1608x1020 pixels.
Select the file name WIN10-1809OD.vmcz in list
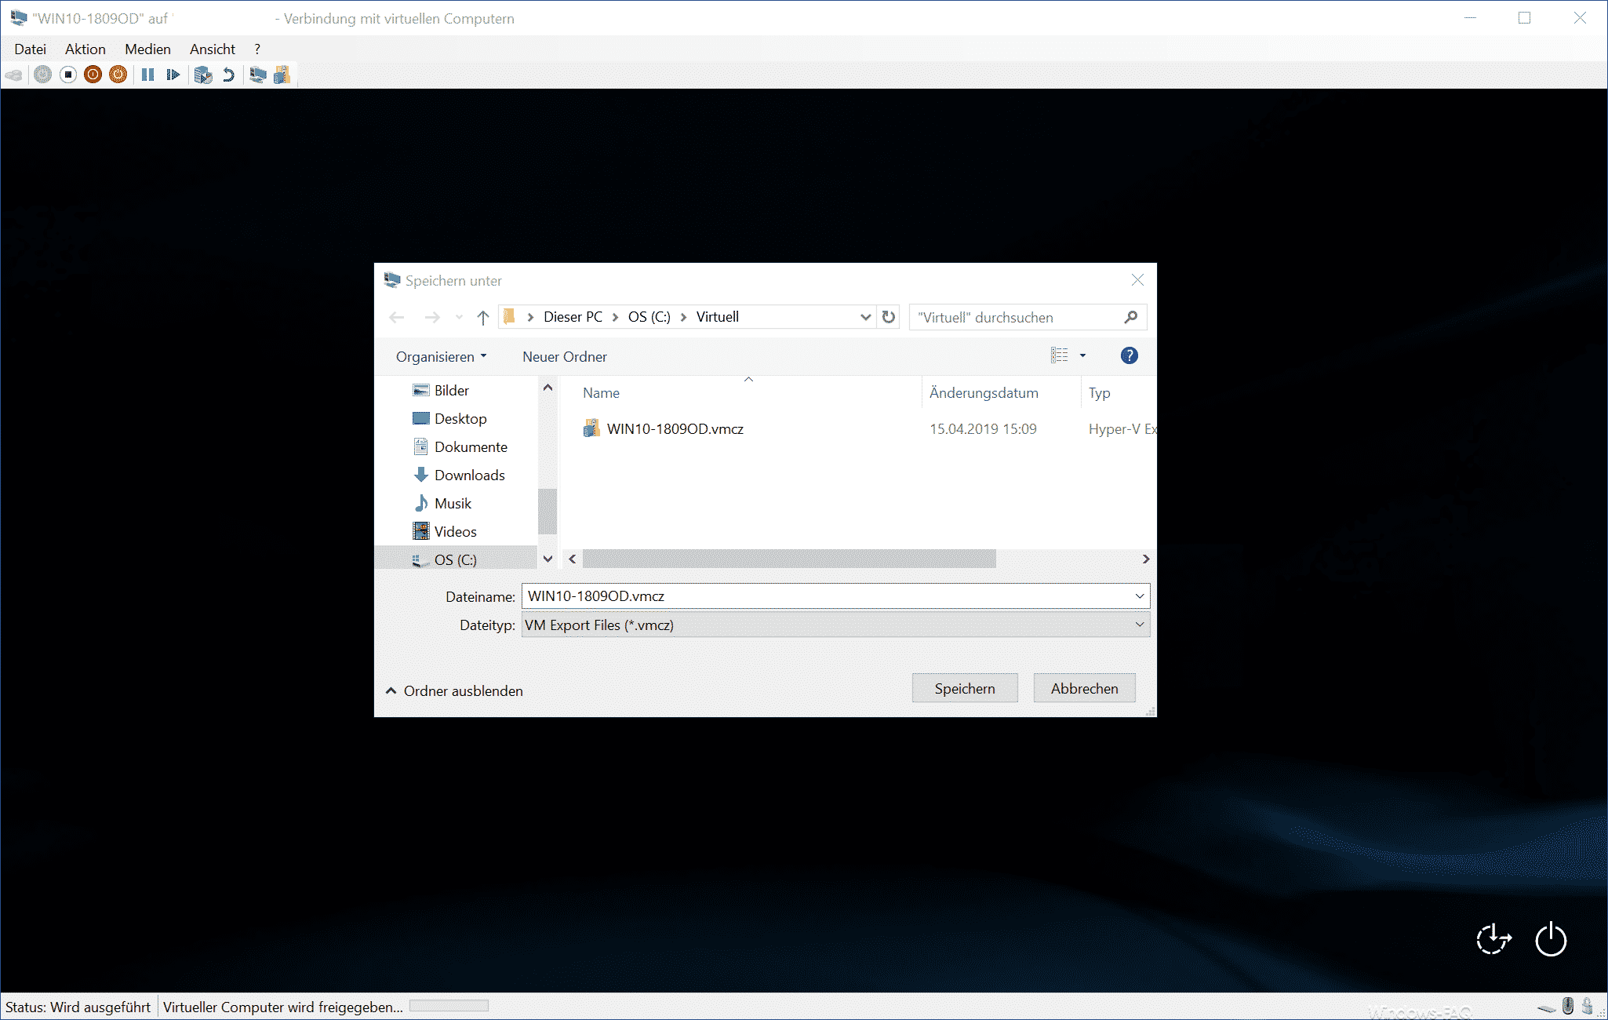coord(675,428)
